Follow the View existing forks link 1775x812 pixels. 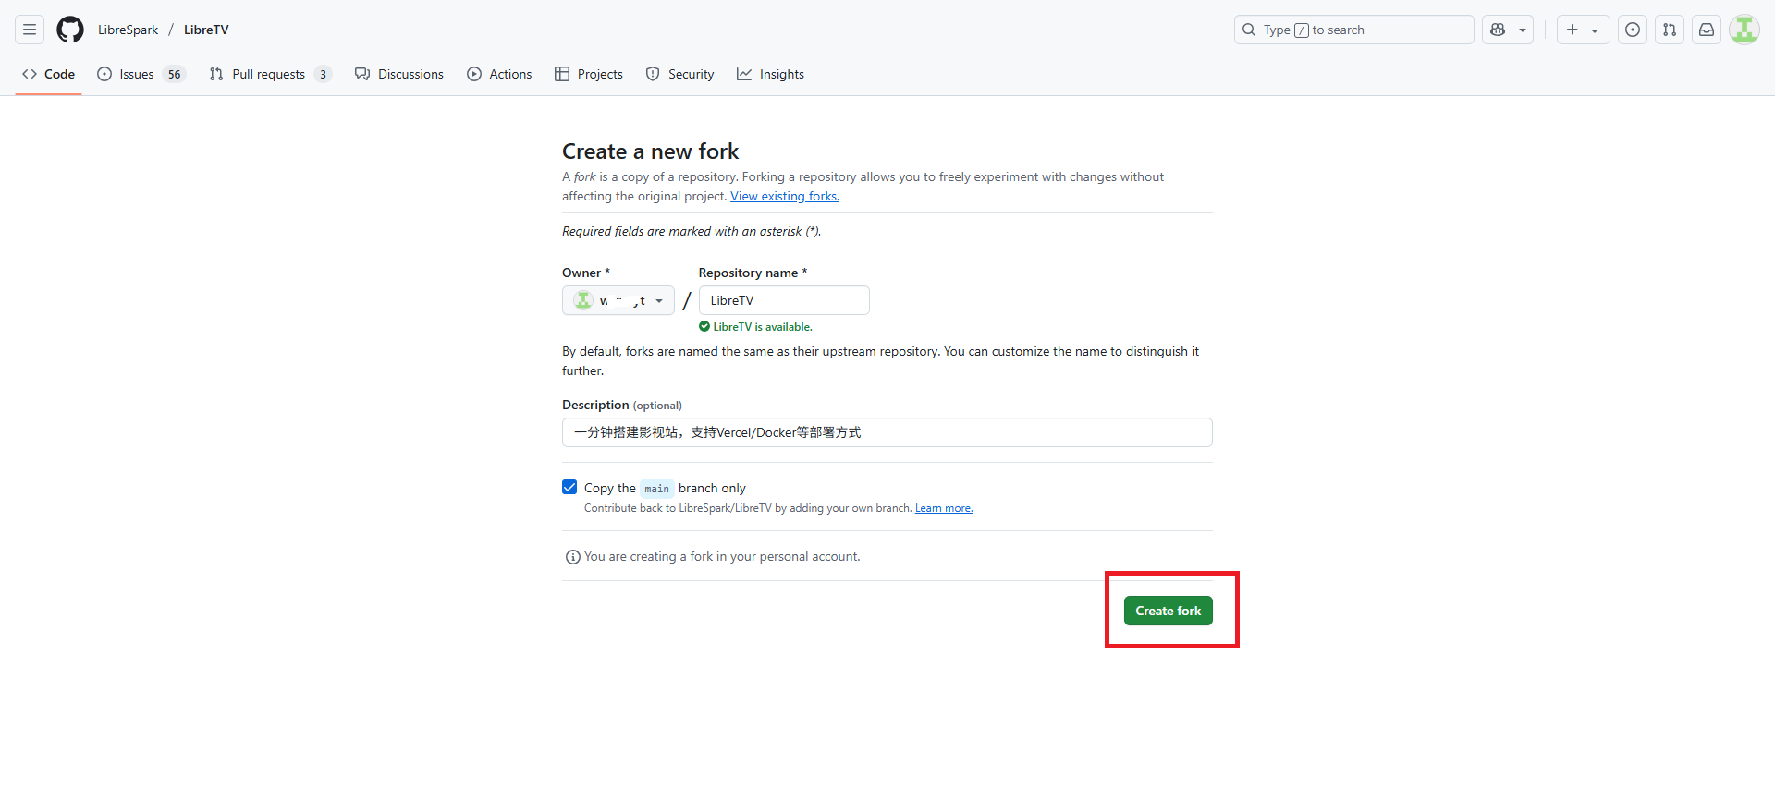click(785, 196)
